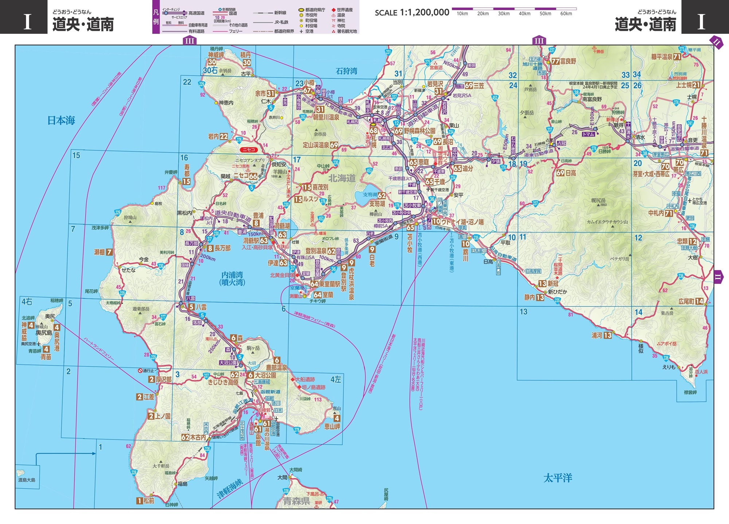Click the SCALE 1:1,200,000 text

pos(412,13)
